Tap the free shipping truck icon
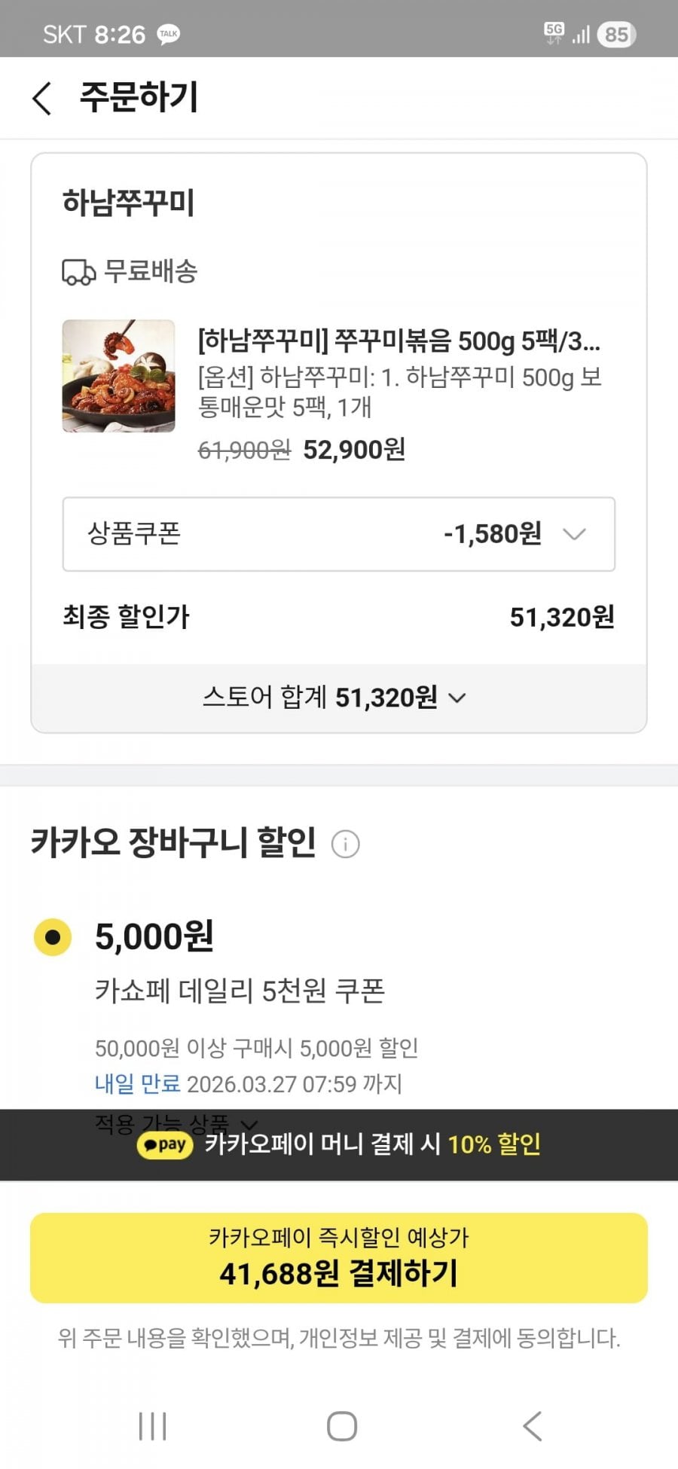This screenshot has height=1469, width=678. [78, 272]
